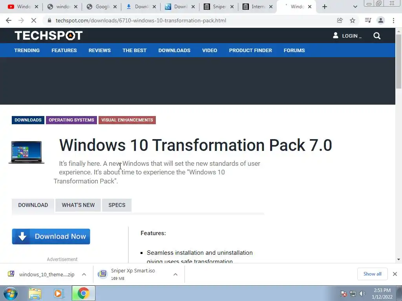This screenshot has height=301, width=402.
Task: Open FORUMS in TechSpot nav
Action: 294,51
